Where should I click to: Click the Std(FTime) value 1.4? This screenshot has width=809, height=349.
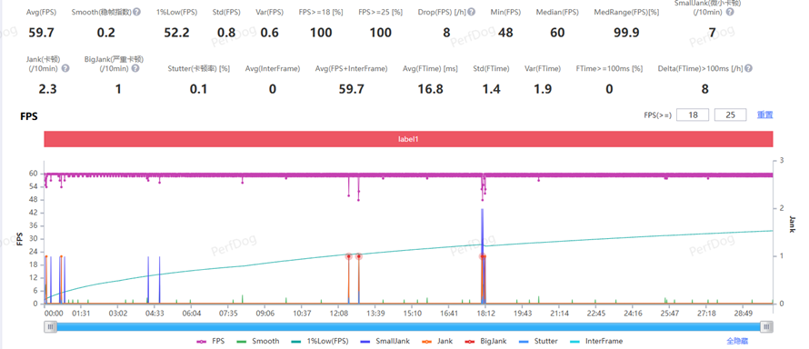click(491, 89)
